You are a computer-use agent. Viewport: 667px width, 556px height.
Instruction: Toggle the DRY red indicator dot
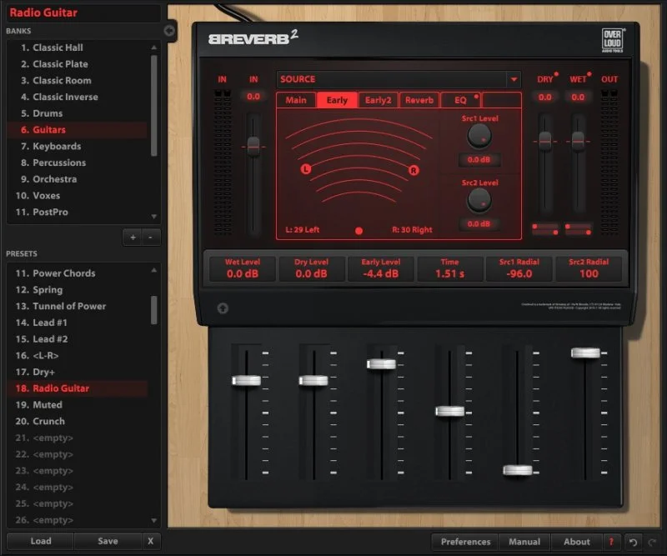pos(556,74)
